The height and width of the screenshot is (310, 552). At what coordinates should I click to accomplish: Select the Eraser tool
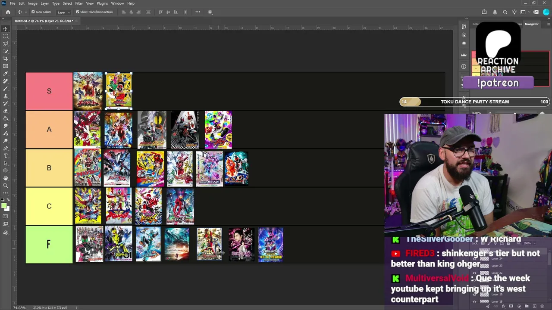6,111
